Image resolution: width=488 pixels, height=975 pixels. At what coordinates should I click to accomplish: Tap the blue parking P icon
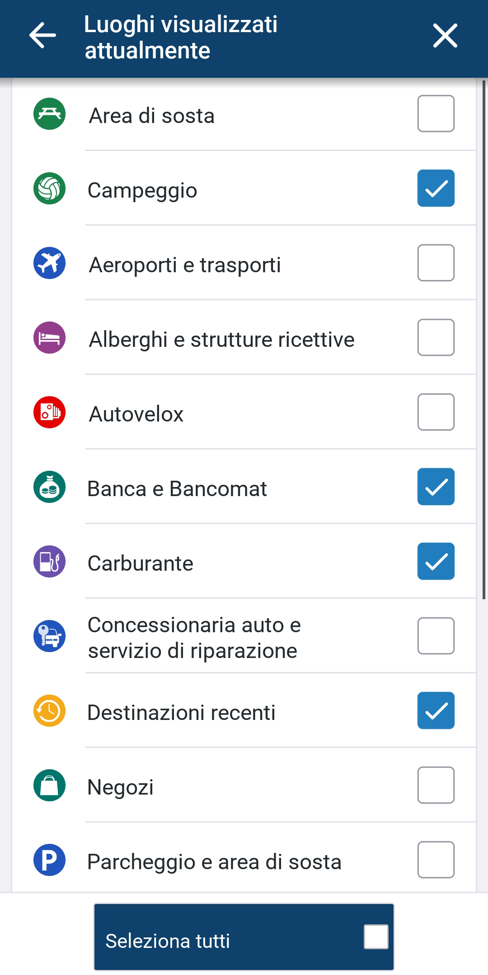pyautogui.click(x=50, y=860)
